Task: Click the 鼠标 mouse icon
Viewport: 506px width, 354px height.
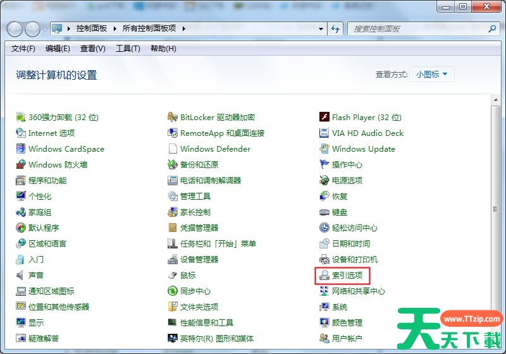Action: point(173,276)
